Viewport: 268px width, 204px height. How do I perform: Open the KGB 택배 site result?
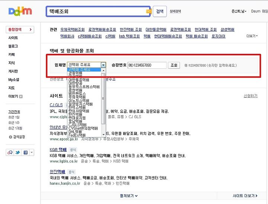coord(58,150)
